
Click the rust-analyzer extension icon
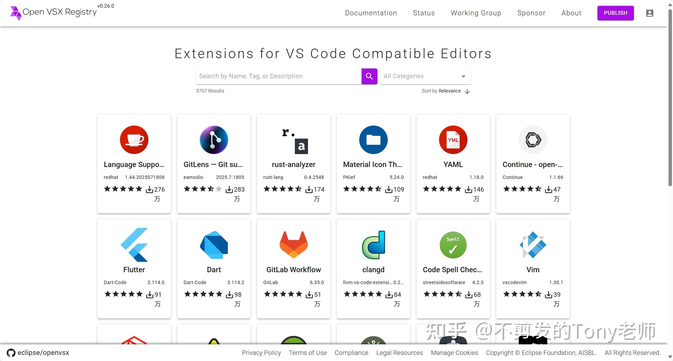pos(293,140)
